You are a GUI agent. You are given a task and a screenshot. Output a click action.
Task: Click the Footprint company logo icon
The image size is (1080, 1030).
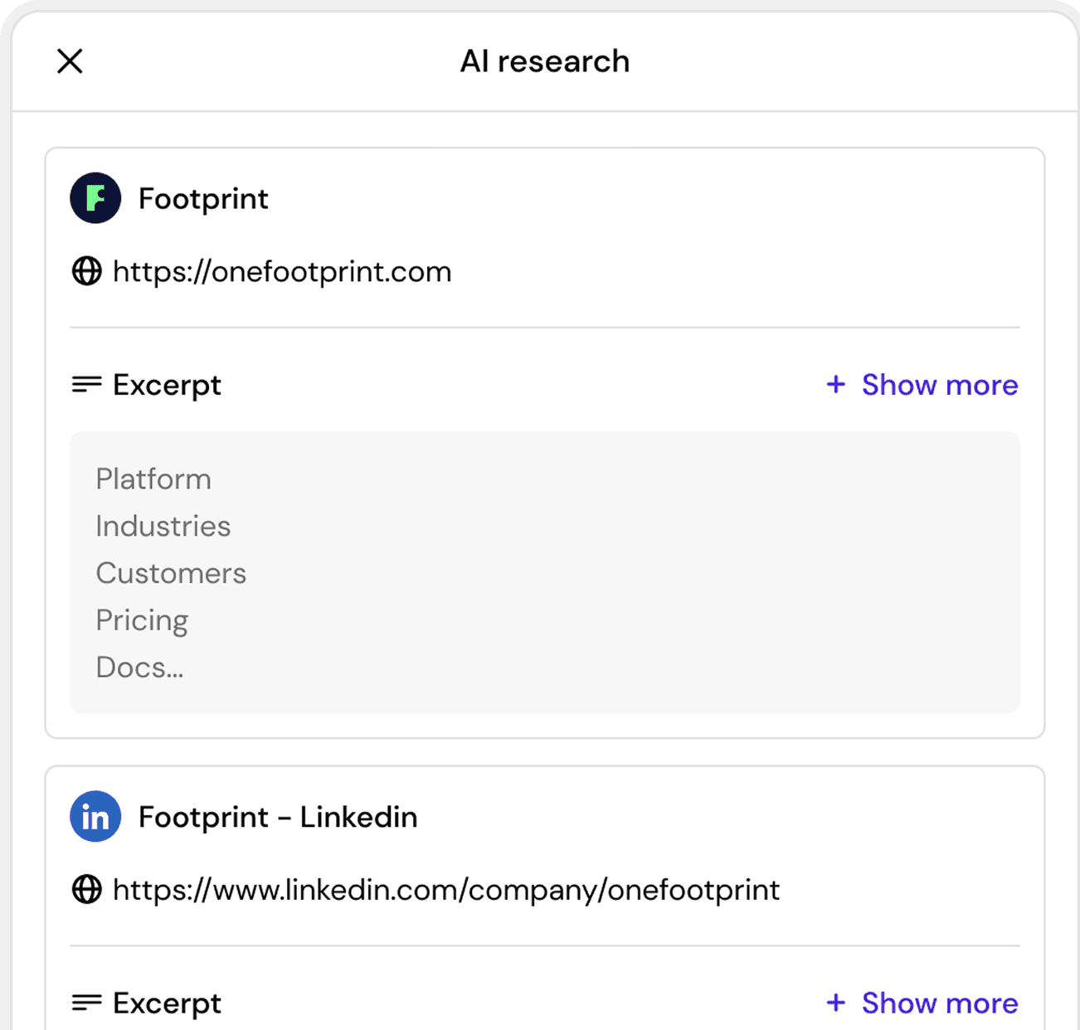[95, 198]
